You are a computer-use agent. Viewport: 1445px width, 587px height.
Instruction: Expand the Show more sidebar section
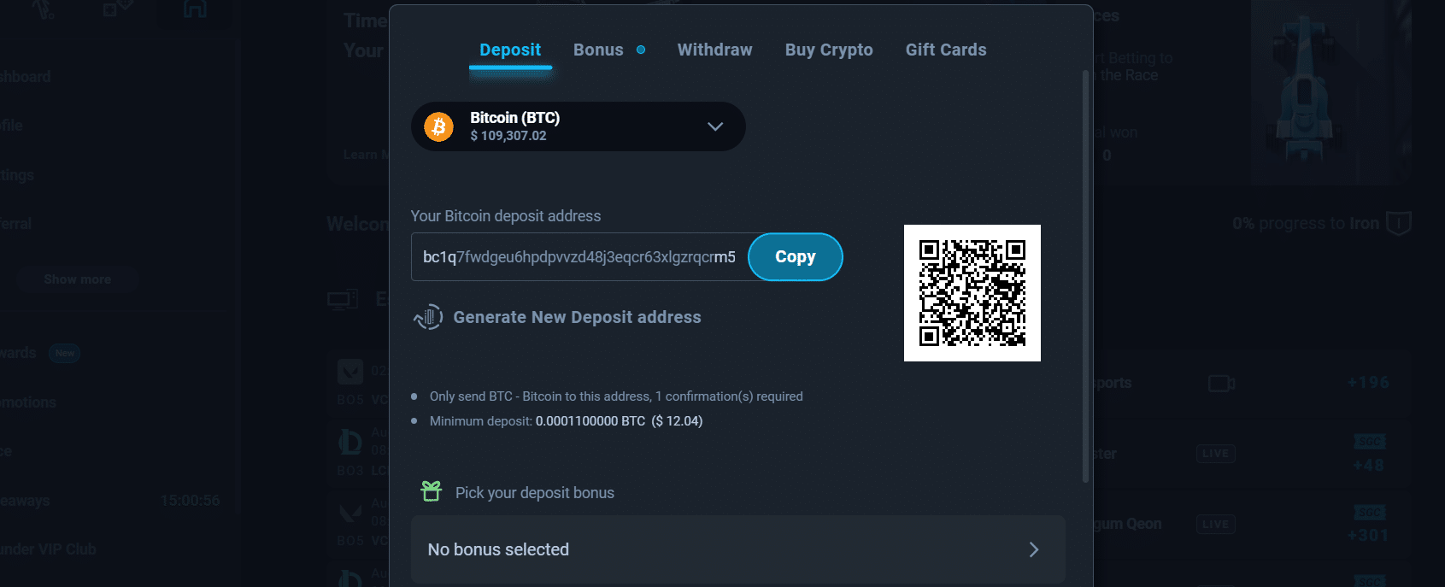(77, 279)
